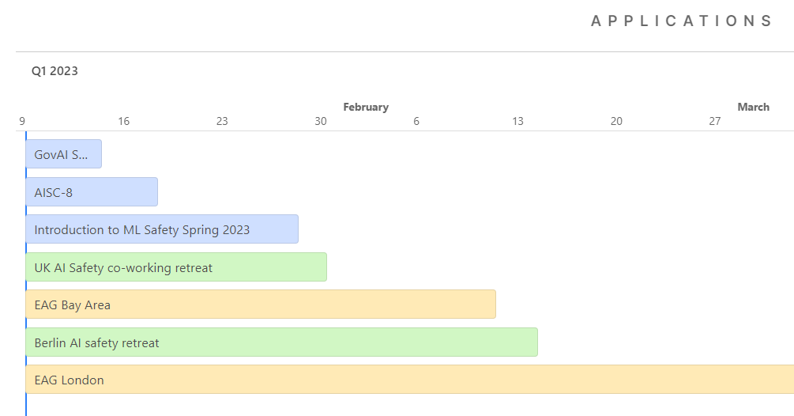The width and height of the screenshot is (794, 416).
Task: Click the APPLICATIONS section title
Action: point(681,21)
